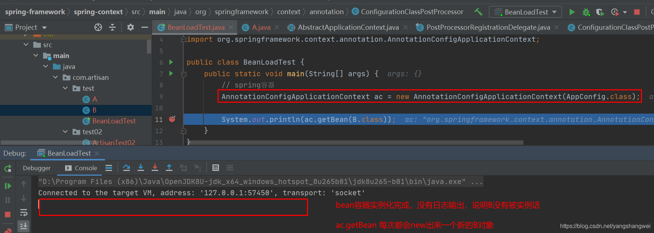The image size is (654, 233).
Task: Open the Debugger tab in Debug panel
Action: (37, 168)
